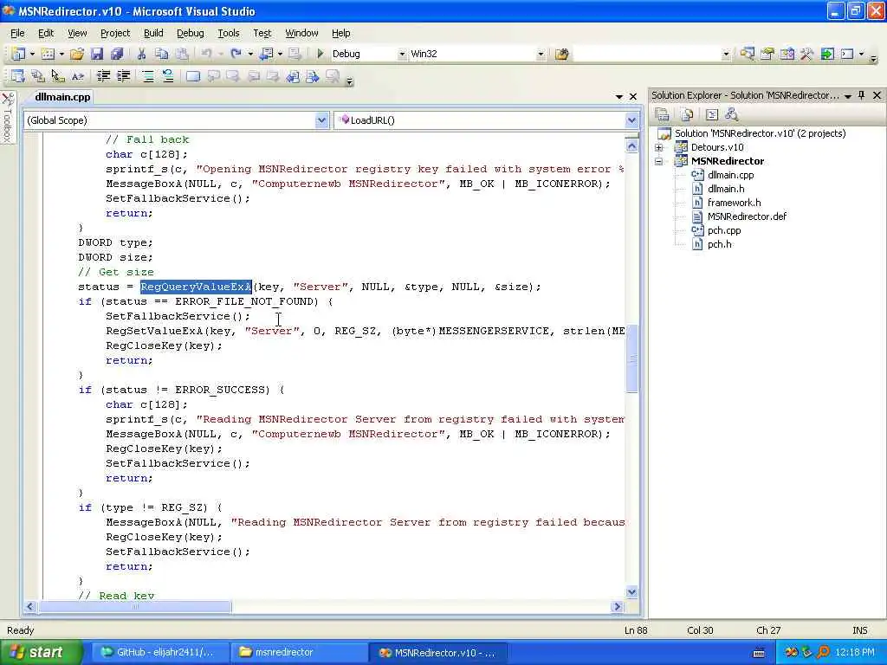Open the Toolbox side tab

[x=7, y=118]
